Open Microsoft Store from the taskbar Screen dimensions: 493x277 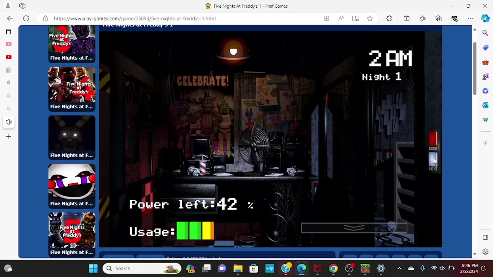tap(253, 269)
